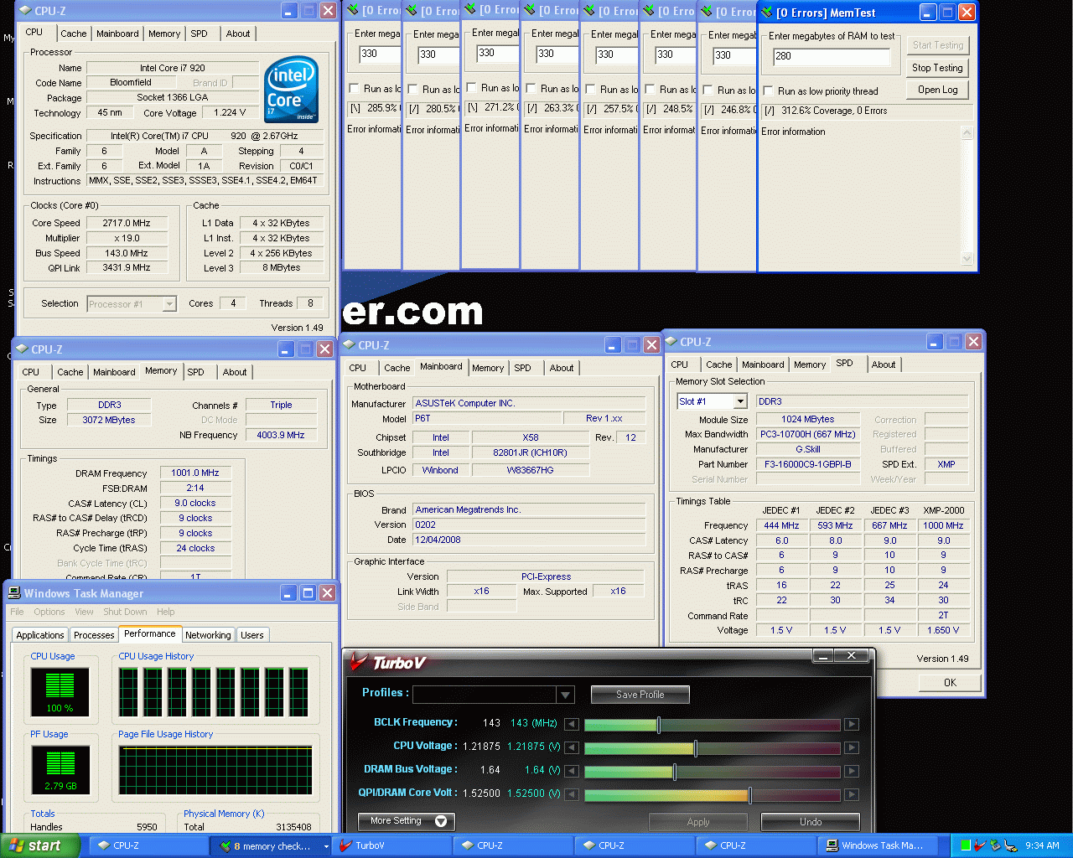This screenshot has height=858, width=1073.
Task: Click the Intel Core i7 logo badge
Action: [291, 89]
